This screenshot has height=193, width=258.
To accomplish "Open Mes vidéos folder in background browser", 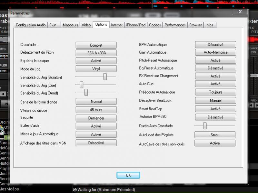I will coord(9,189).
